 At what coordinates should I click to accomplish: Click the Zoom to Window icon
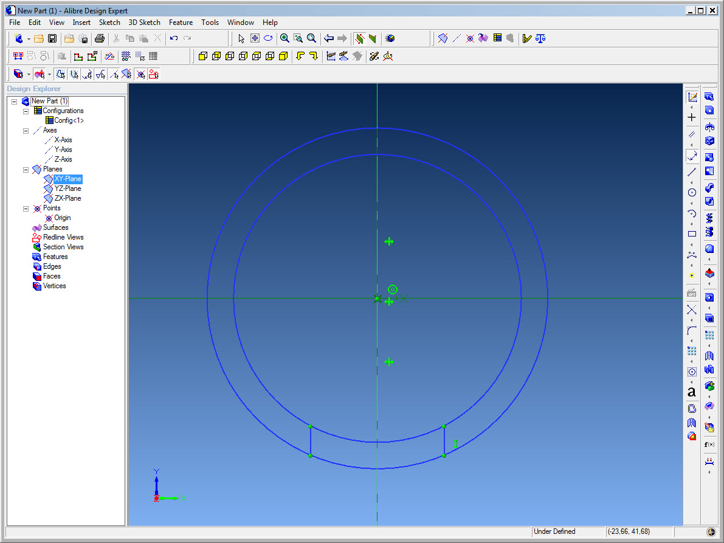point(298,38)
